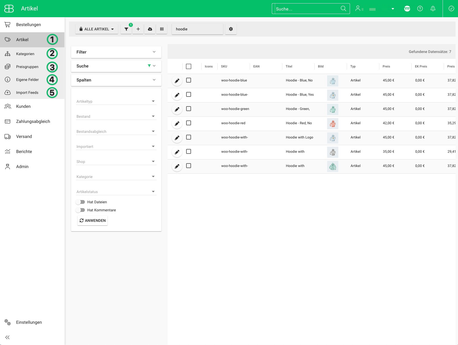
Task: Click the article search field containing hoodie
Action: pos(197,29)
